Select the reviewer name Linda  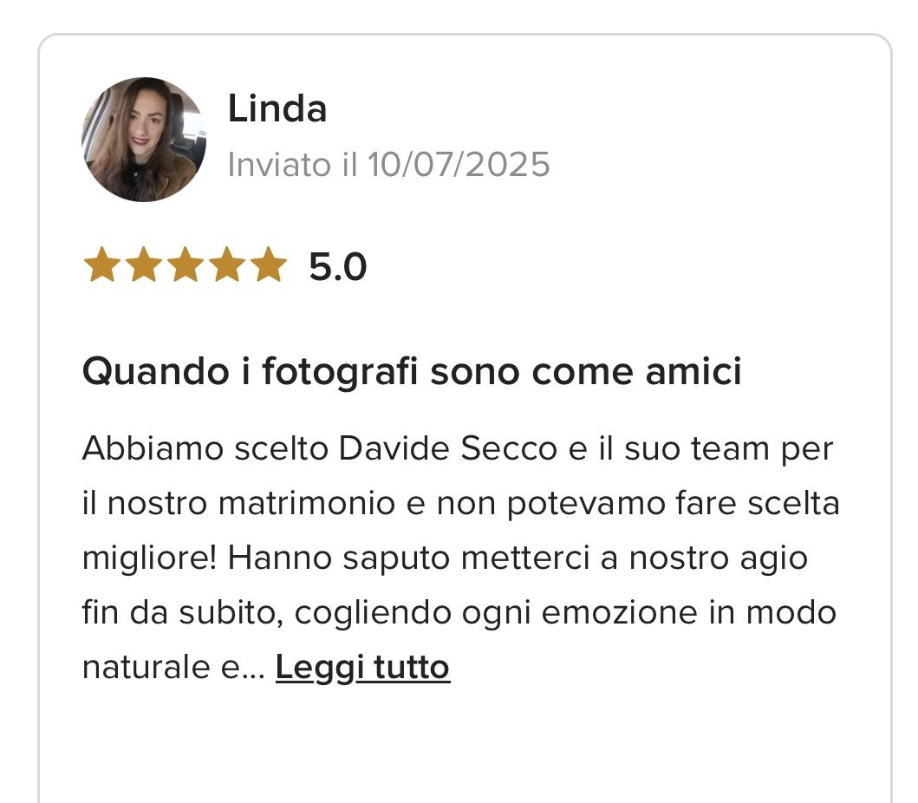(x=277, y=108)
